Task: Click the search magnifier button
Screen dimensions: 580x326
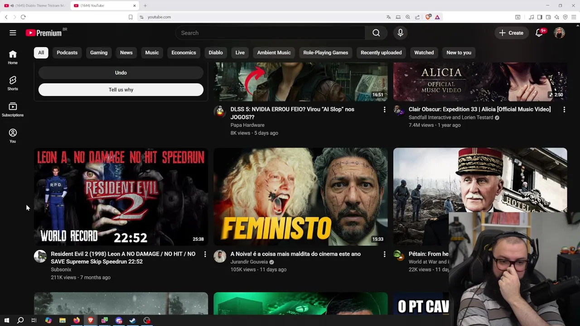Action: point(376,33)
